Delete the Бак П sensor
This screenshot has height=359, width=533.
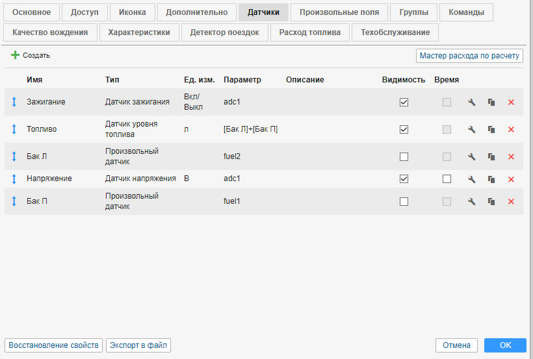tap(511, 202)
